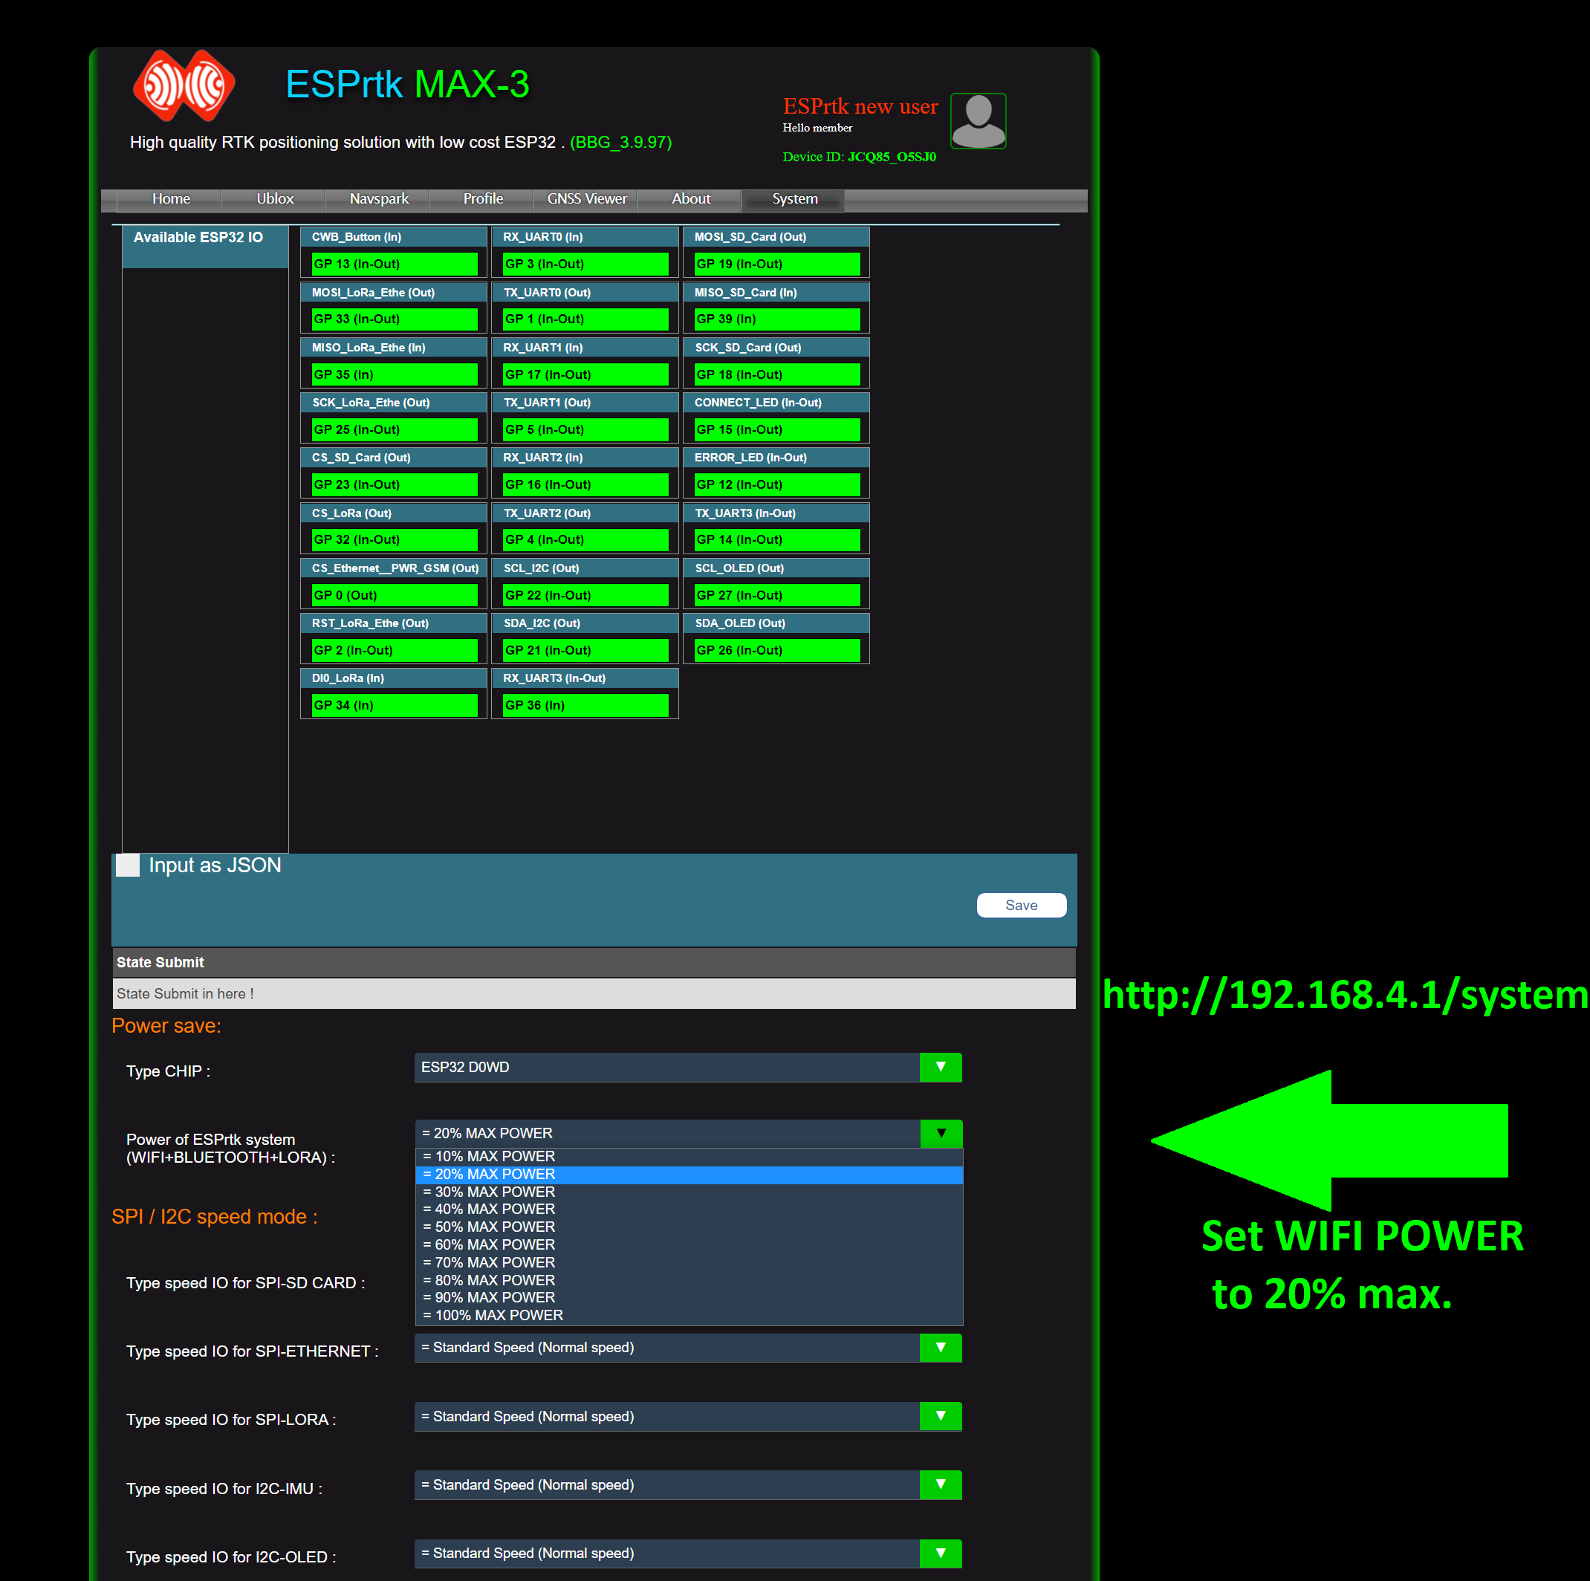Click green arrow on Type CHIP dropdown
Viewport: 1590px width, 1581px height.
(x=940, y=1067)
